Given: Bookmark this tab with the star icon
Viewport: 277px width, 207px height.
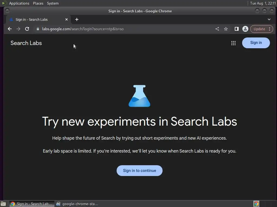Looking at the screenshot, I should (x=226, y=29).
